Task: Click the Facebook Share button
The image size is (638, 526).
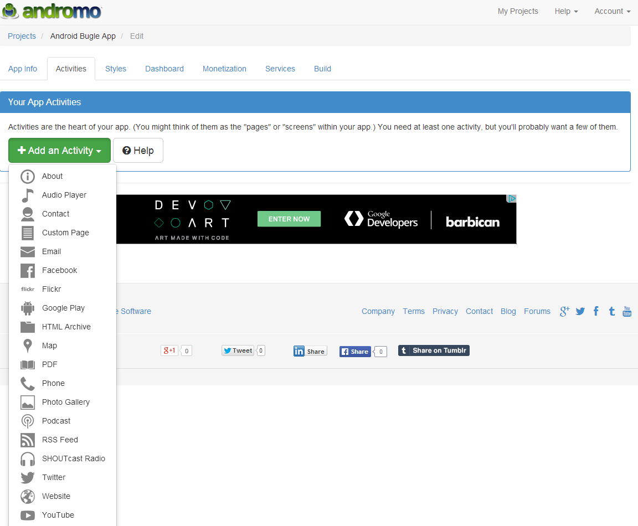Action: [355, 352]
